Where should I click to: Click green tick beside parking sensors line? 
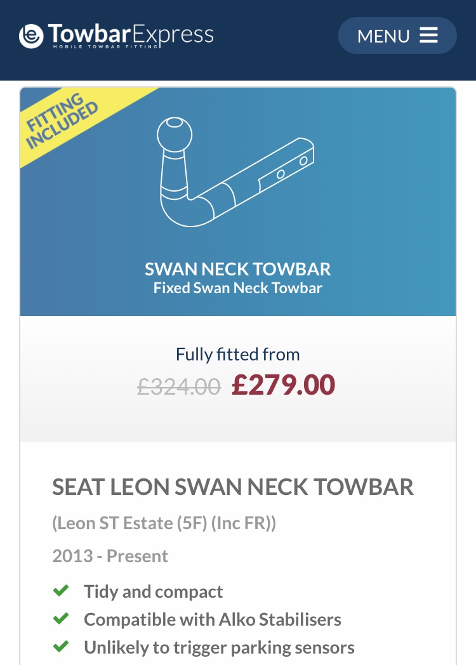(61, 647)
